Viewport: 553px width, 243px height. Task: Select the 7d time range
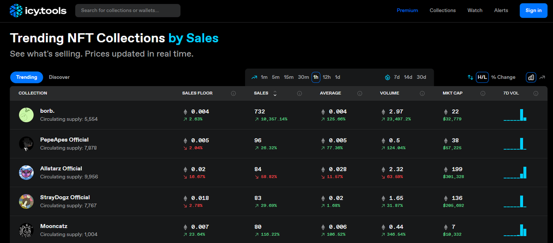click(397, 77)
